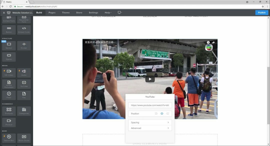This screenshot has height=146, width=270.
Task: Select the YouTube element in Media sidebar
Action: coord(24,84)
